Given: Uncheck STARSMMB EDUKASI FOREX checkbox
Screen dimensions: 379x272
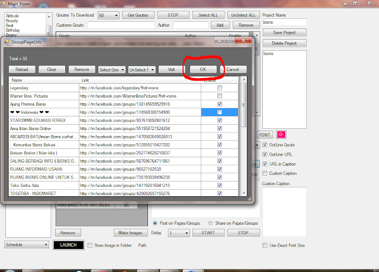Looking at the screenshot, I should click(220, 121).
